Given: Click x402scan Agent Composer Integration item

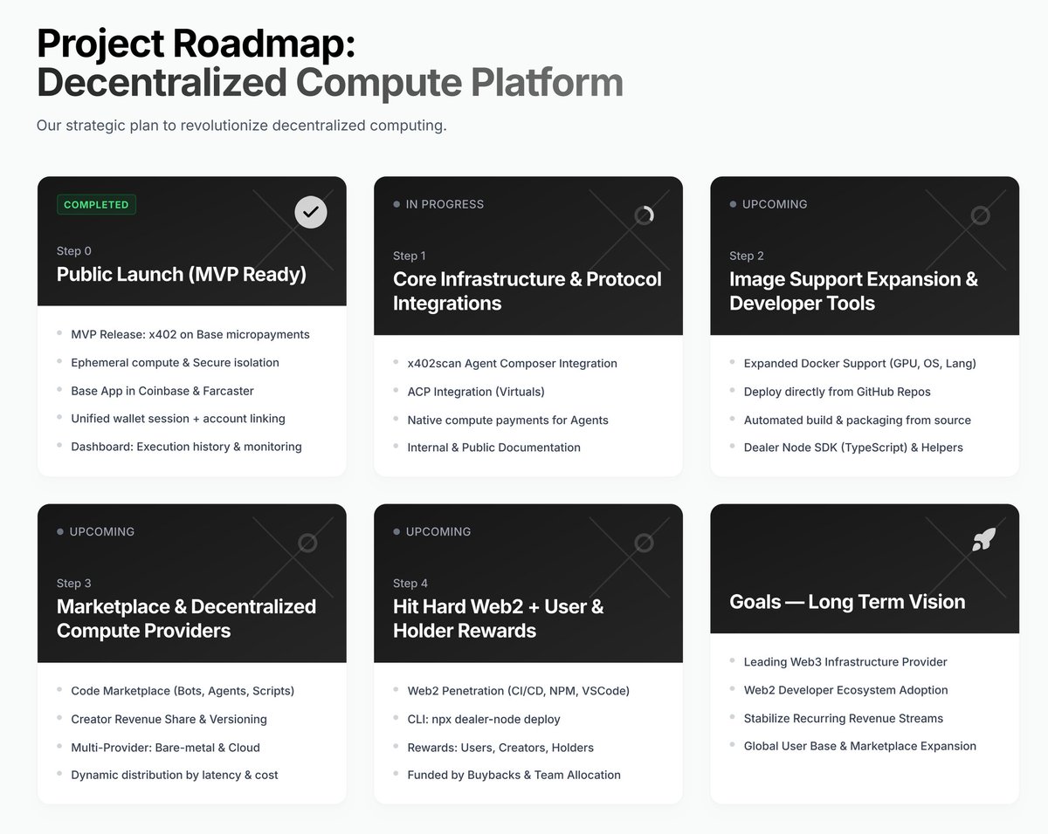Looking at the screenshot, I should 513,363.
